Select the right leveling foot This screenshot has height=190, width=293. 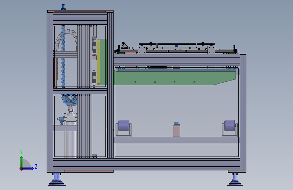[235, 179]
